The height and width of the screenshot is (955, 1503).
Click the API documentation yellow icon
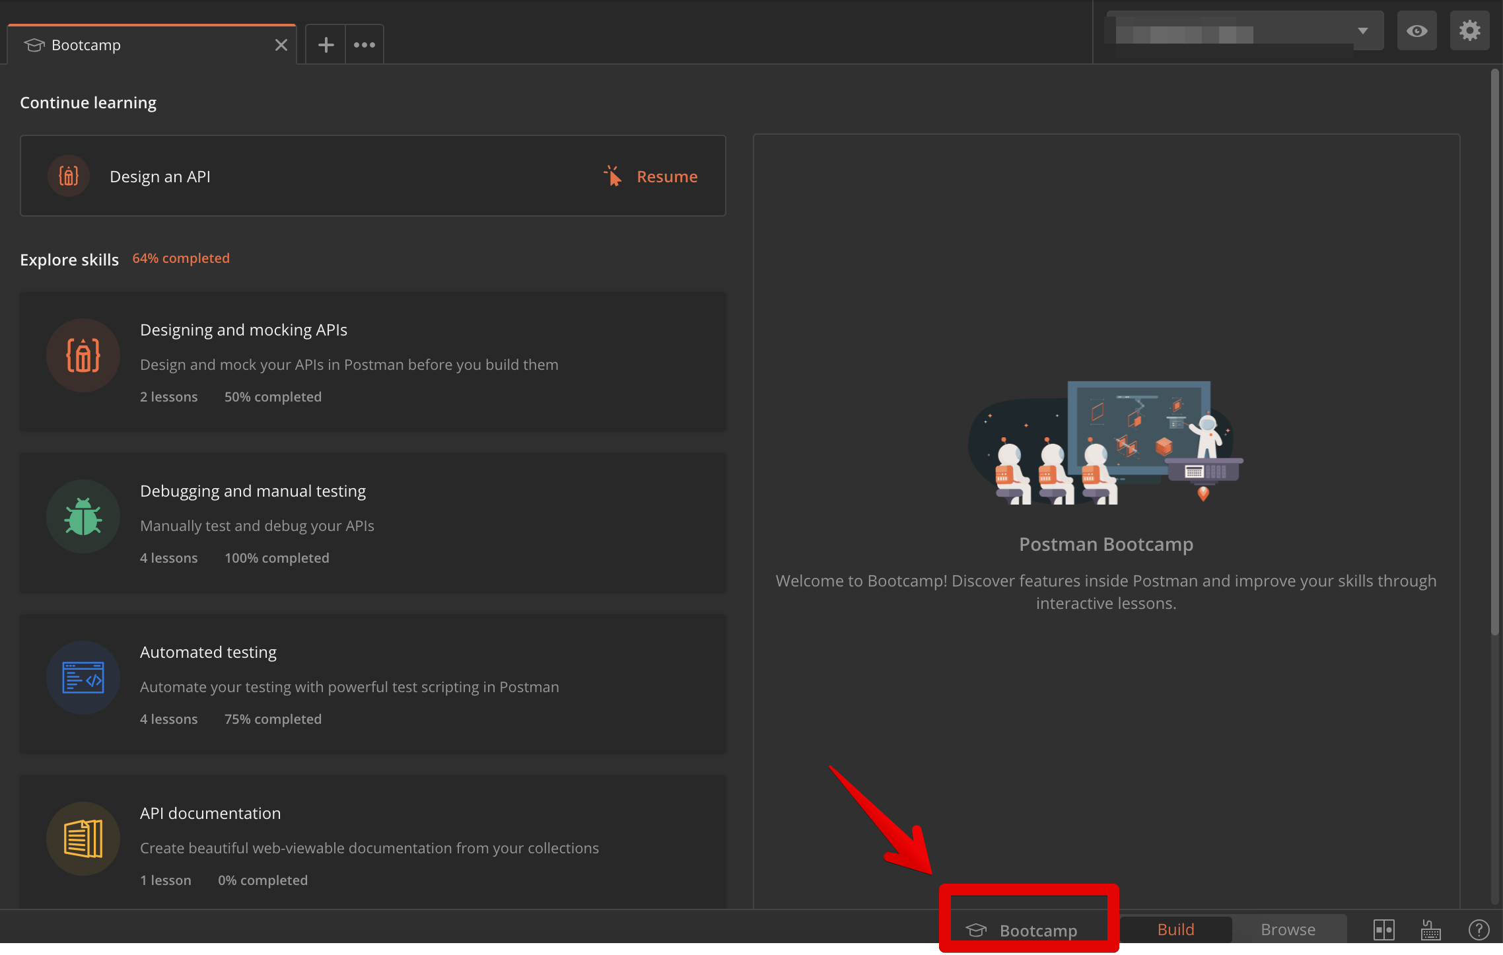pyautogui.click(x=83, y=839)
